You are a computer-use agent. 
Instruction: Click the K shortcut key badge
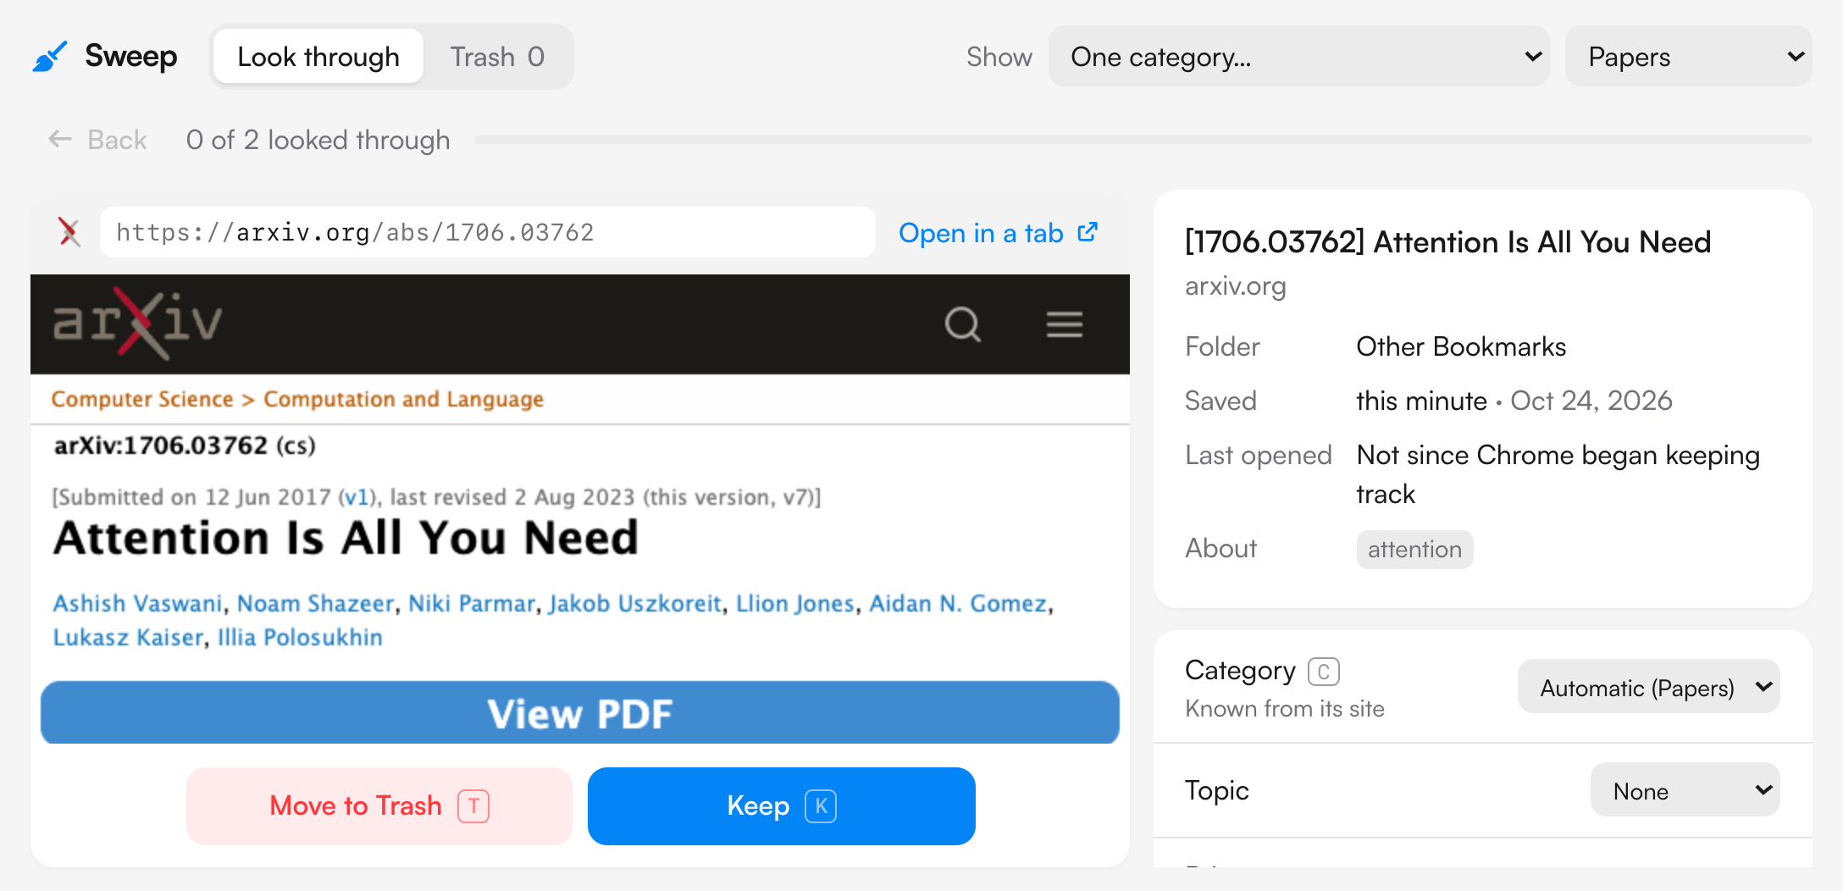point(821,805)
